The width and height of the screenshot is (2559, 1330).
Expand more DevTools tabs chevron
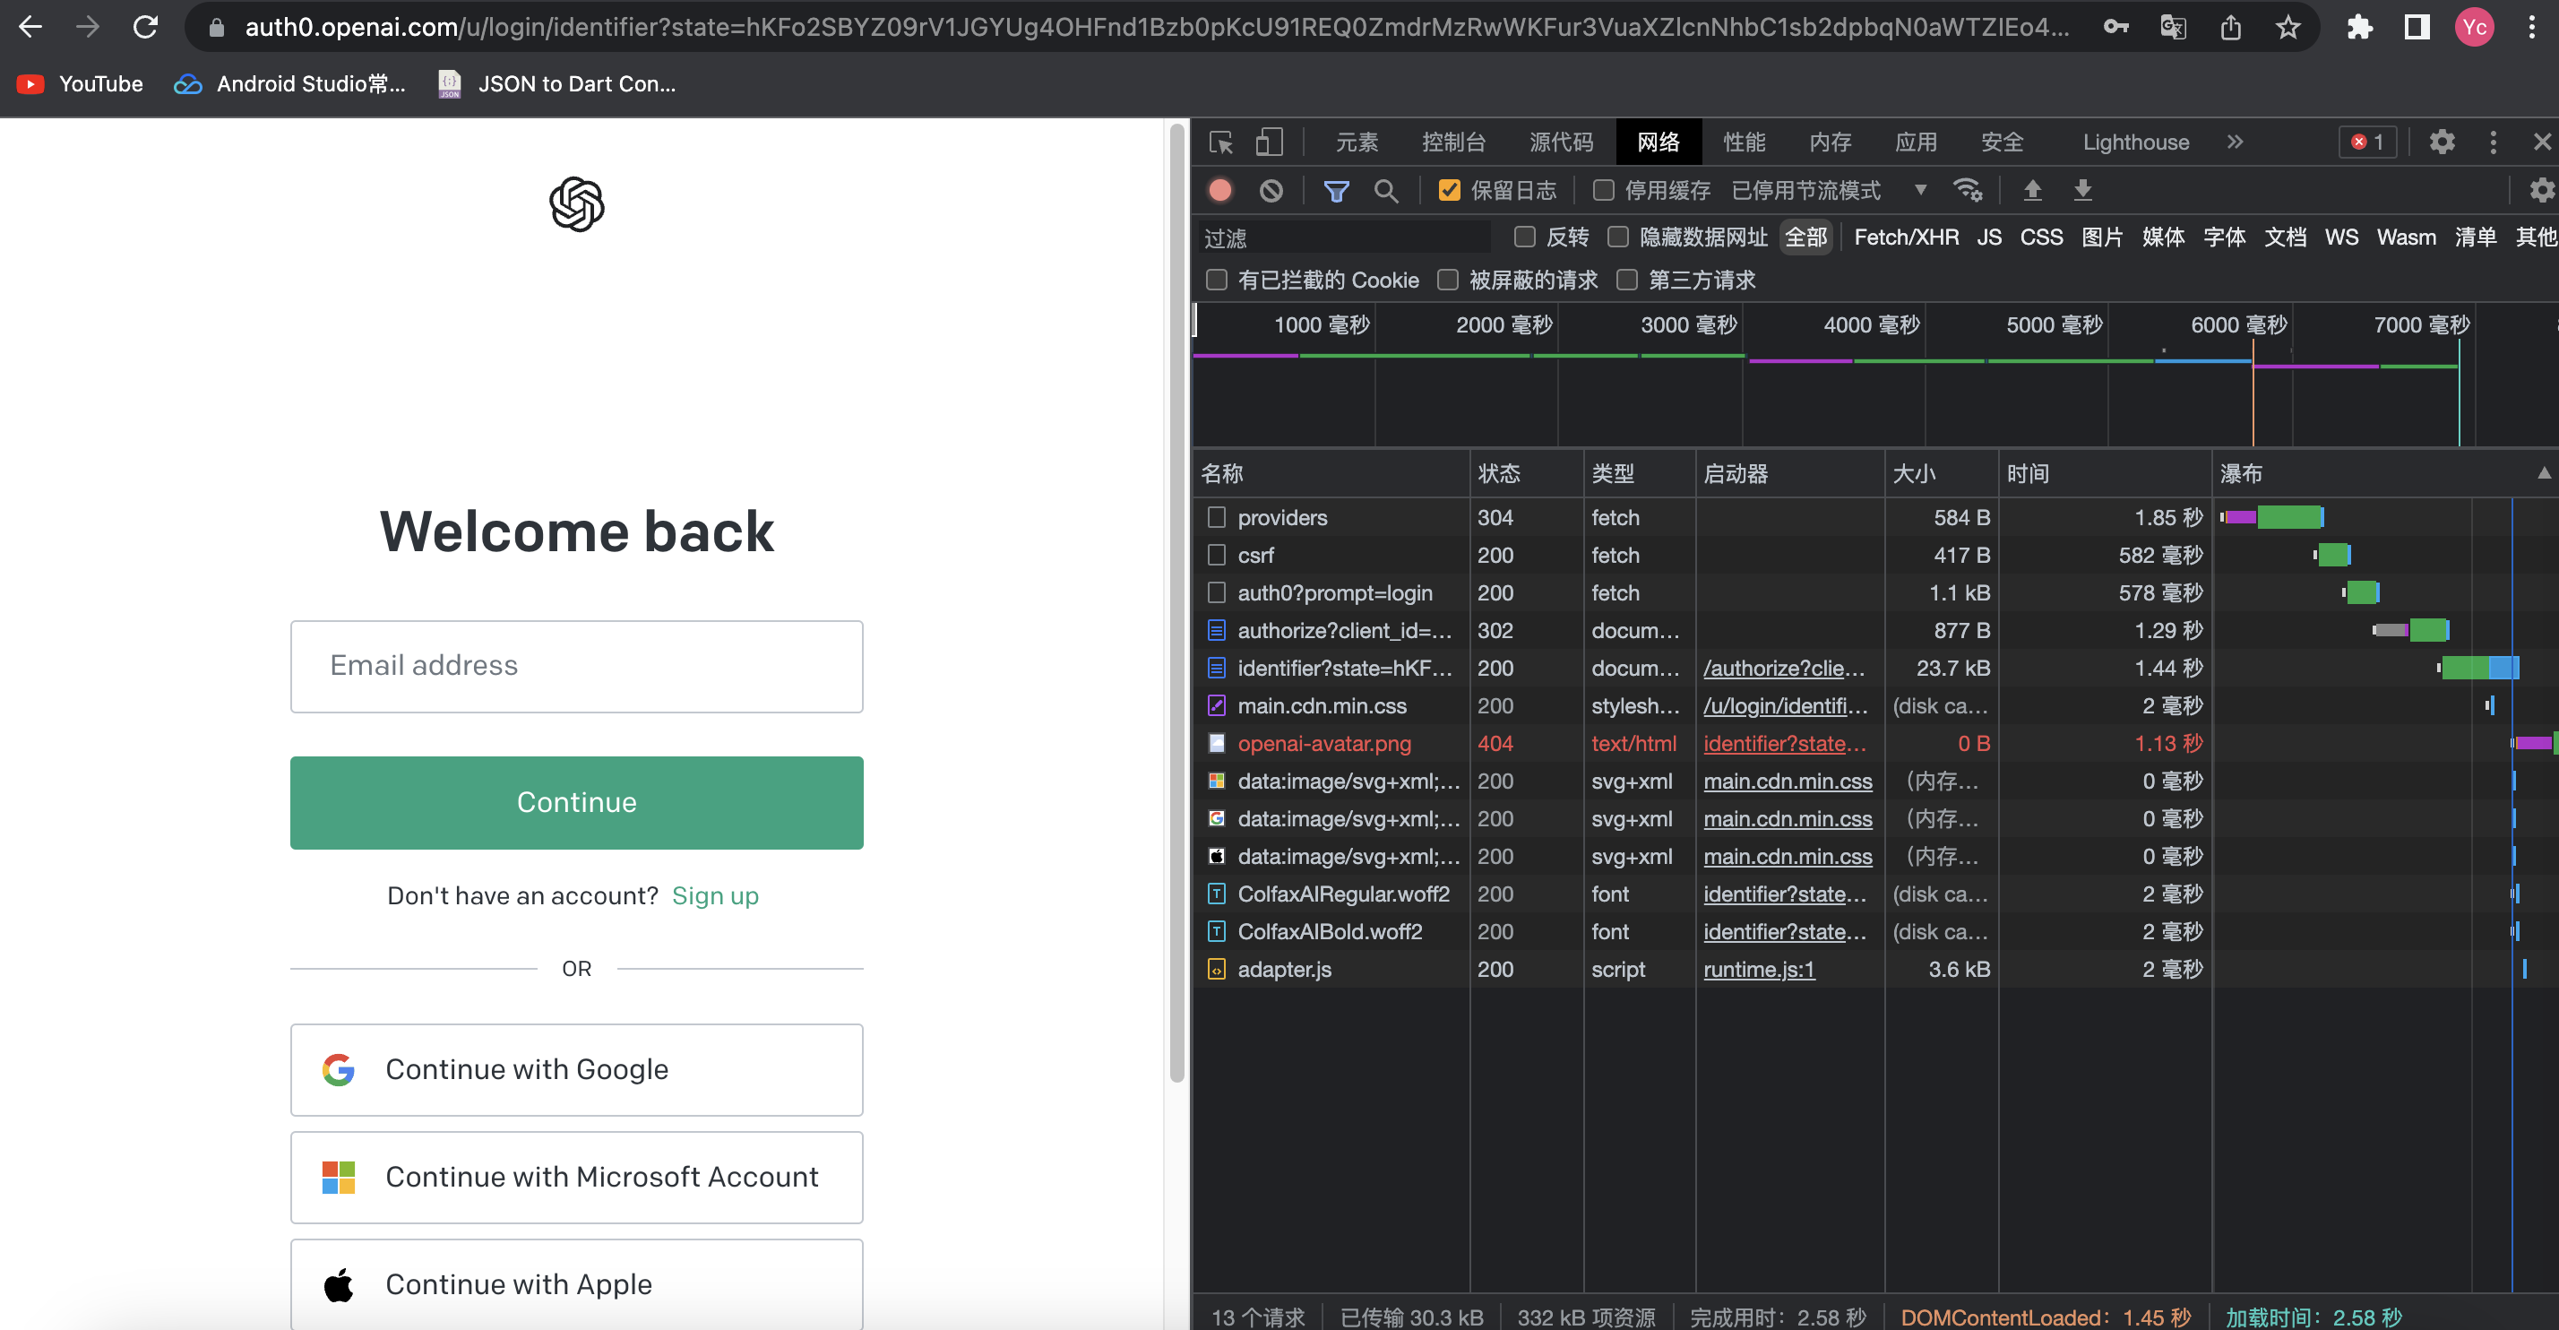(x=2234, y=142)
